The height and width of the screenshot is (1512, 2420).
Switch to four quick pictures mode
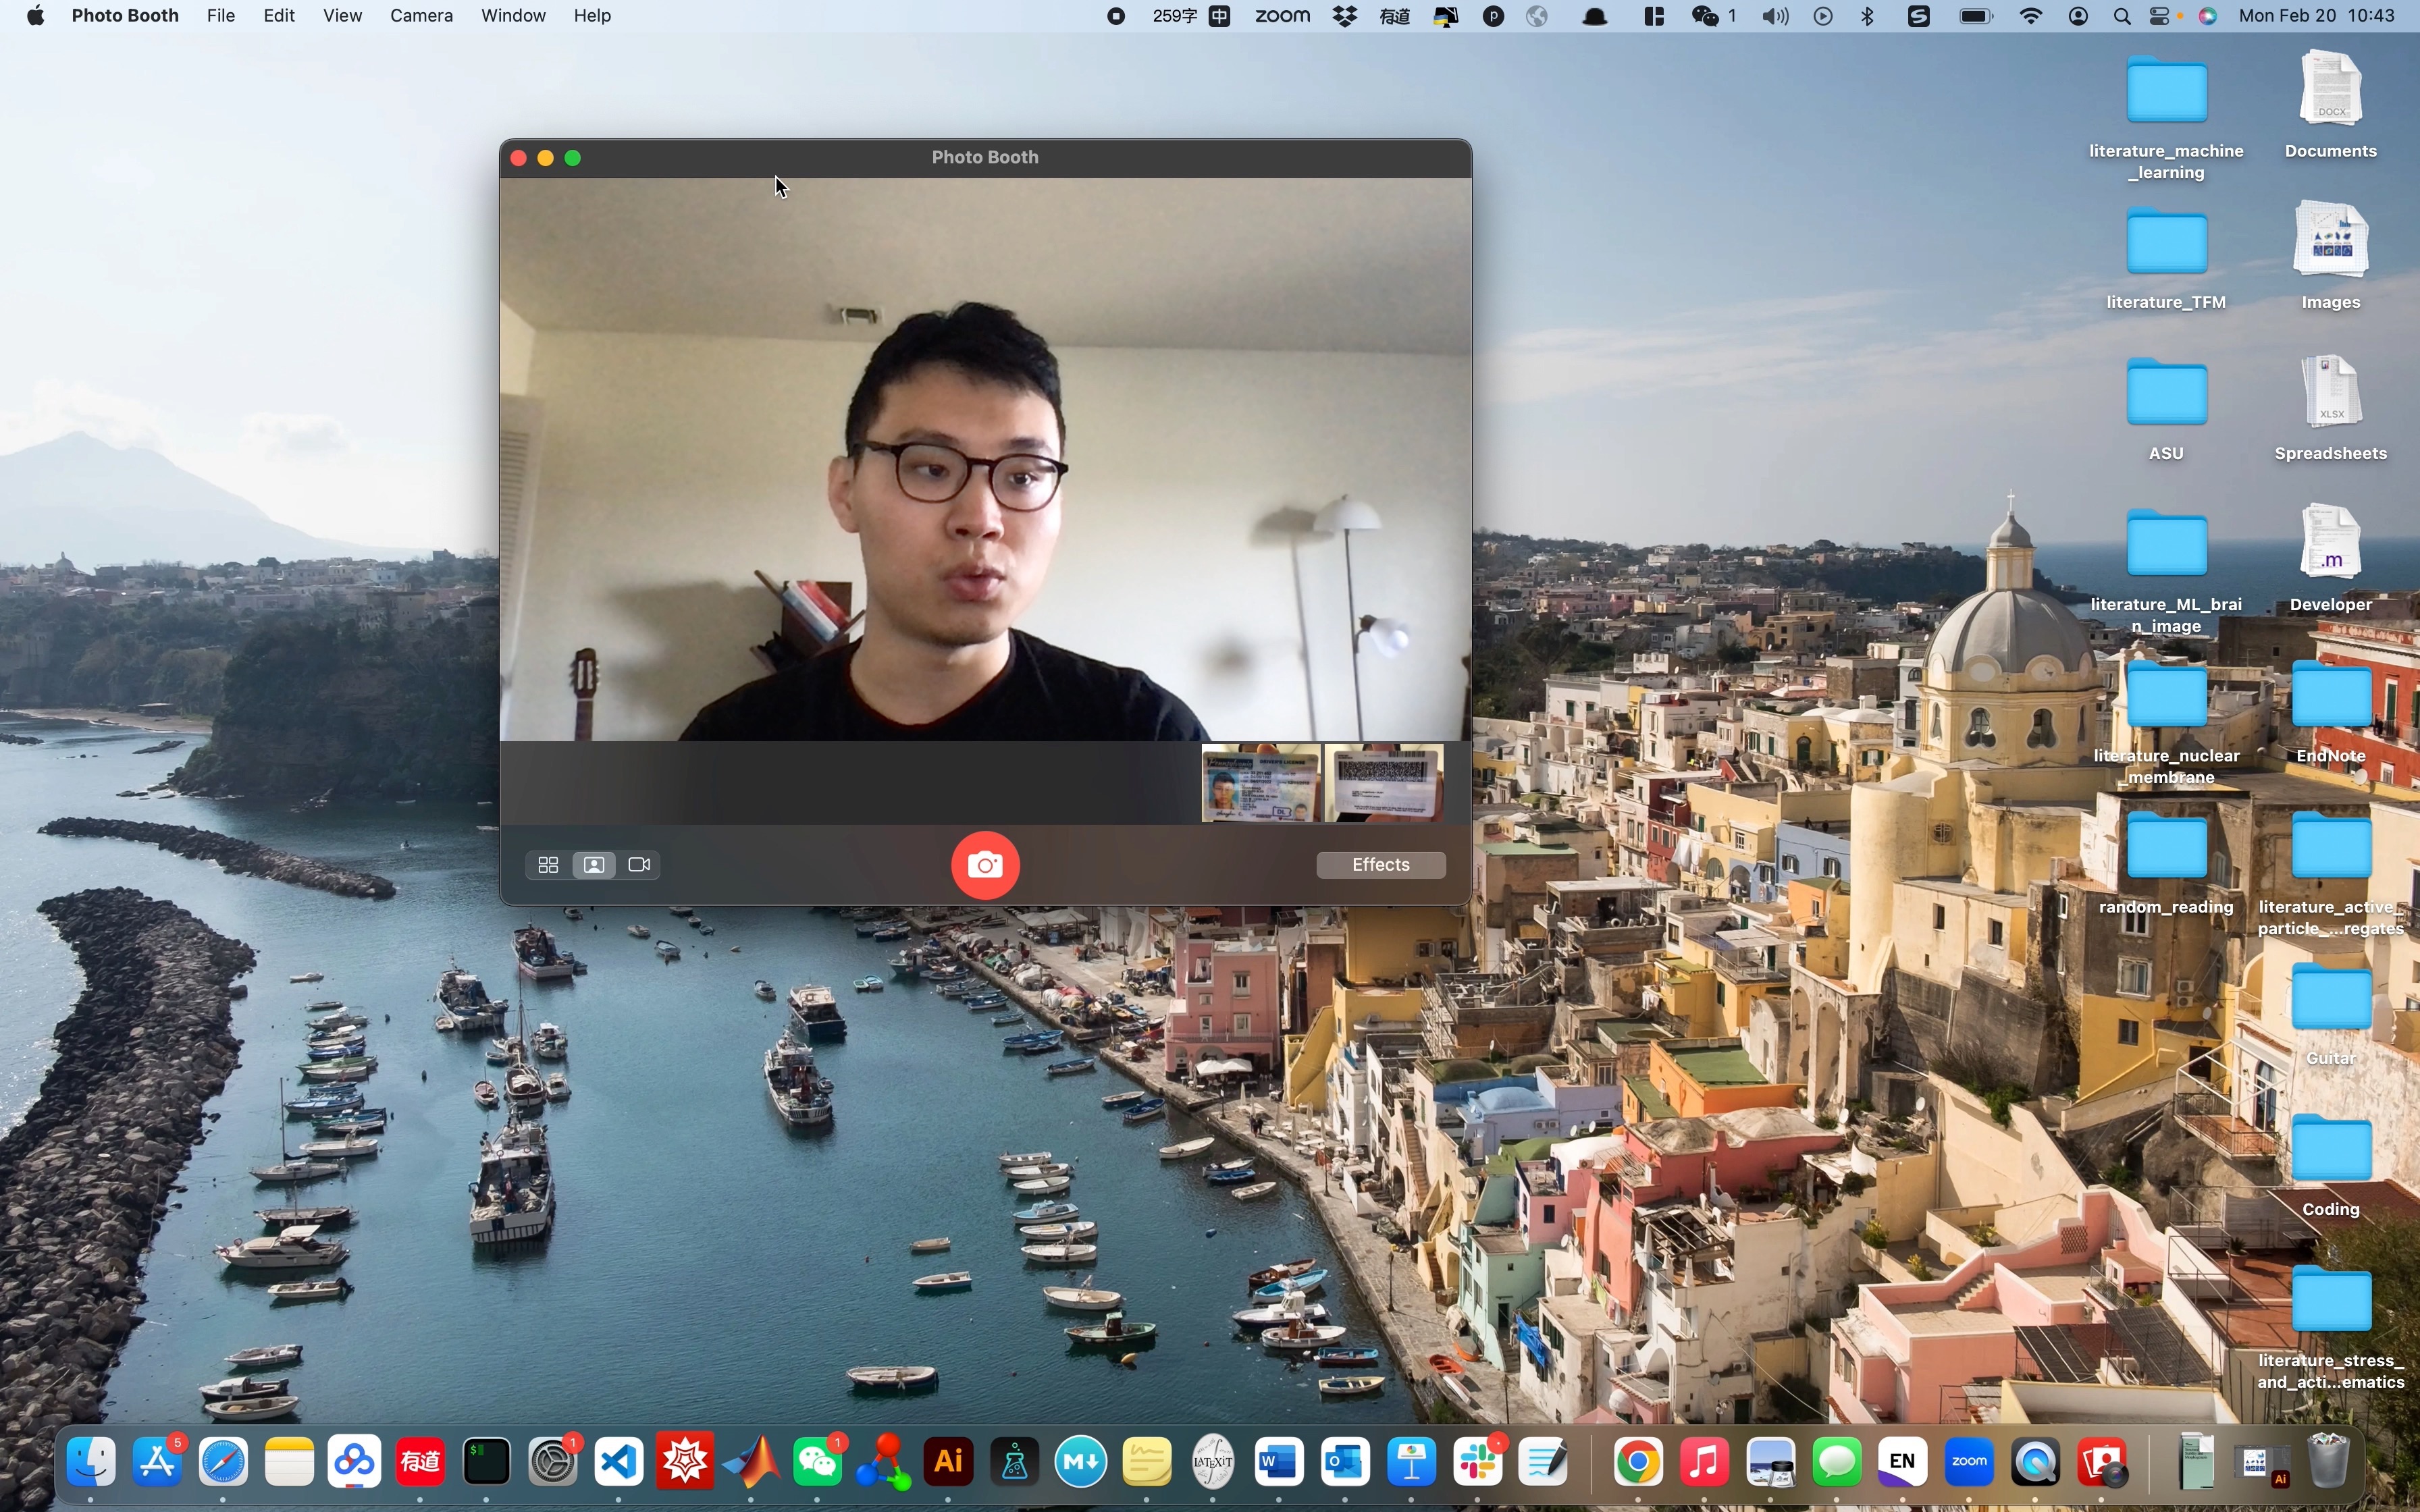pos(548,865)
